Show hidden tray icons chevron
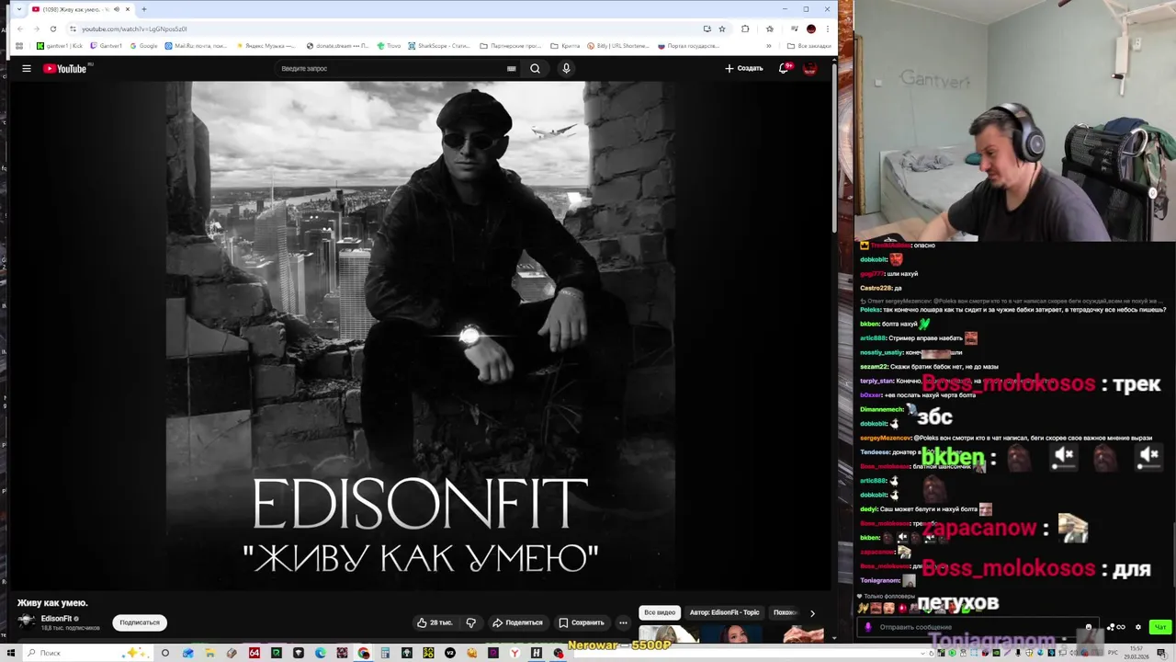Image resolution: width=1176 pixels, height=662 pixels. coord(921,653)
